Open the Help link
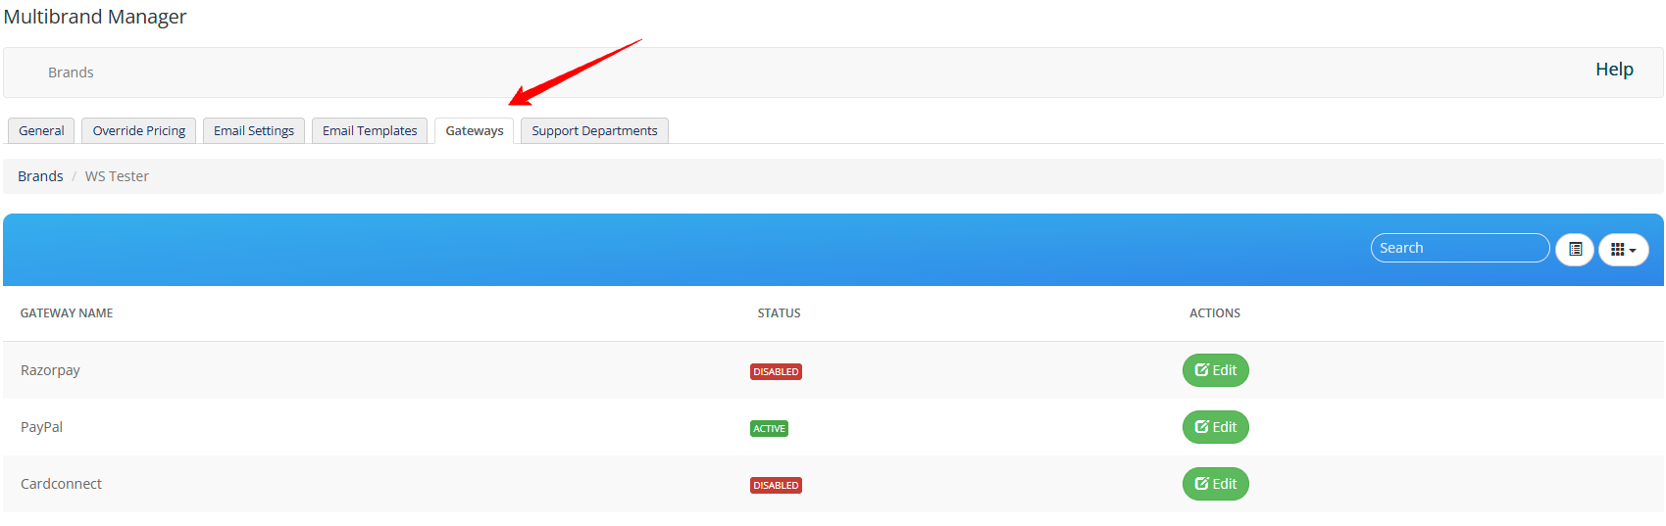Screen dimensions: 1666x526 pos(1614,70)
